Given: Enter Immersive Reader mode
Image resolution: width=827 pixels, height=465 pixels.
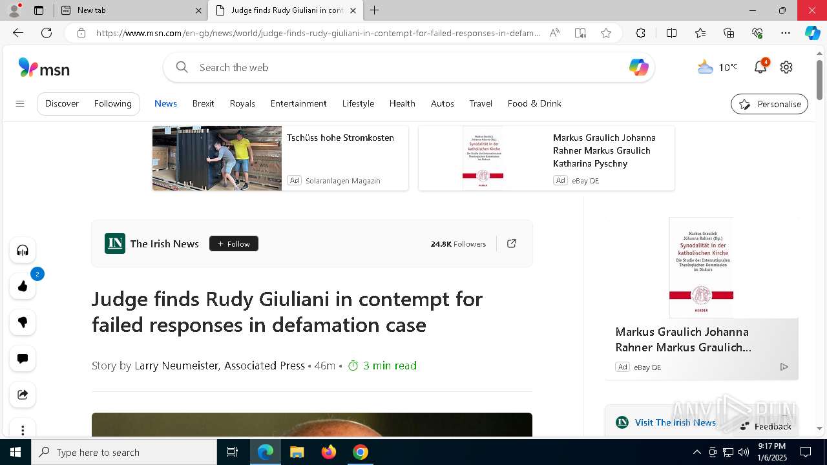Looking at the screenshot, I should pyautogui.click(x=580, y=33).
